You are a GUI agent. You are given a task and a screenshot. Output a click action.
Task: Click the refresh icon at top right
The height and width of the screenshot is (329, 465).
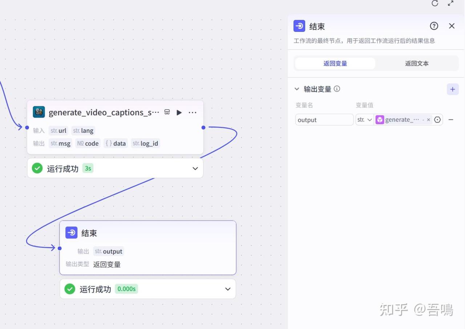[435, 3]
